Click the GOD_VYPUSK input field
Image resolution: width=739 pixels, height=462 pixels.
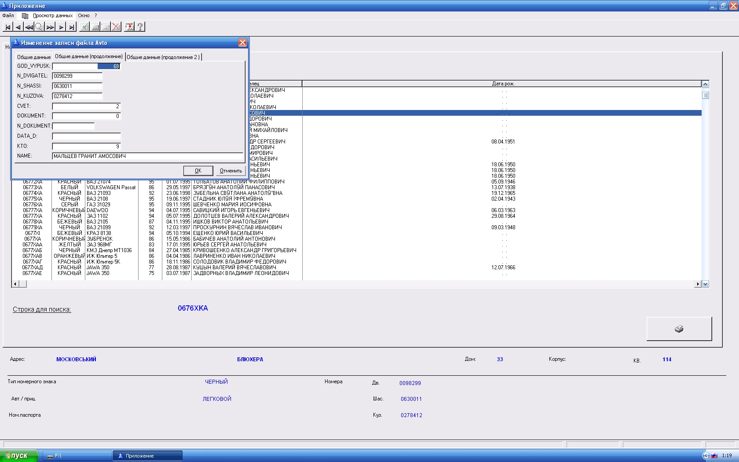pos(86,66)
